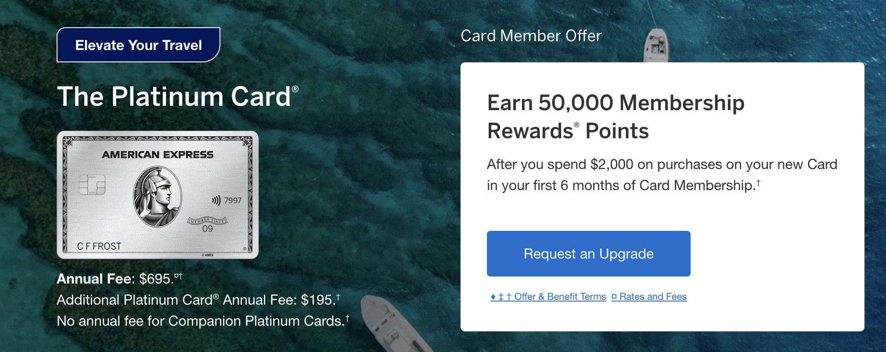This screenshot has width=886, height=352.
Task: Click the boat at the bottom of the image
Action: 391,325
